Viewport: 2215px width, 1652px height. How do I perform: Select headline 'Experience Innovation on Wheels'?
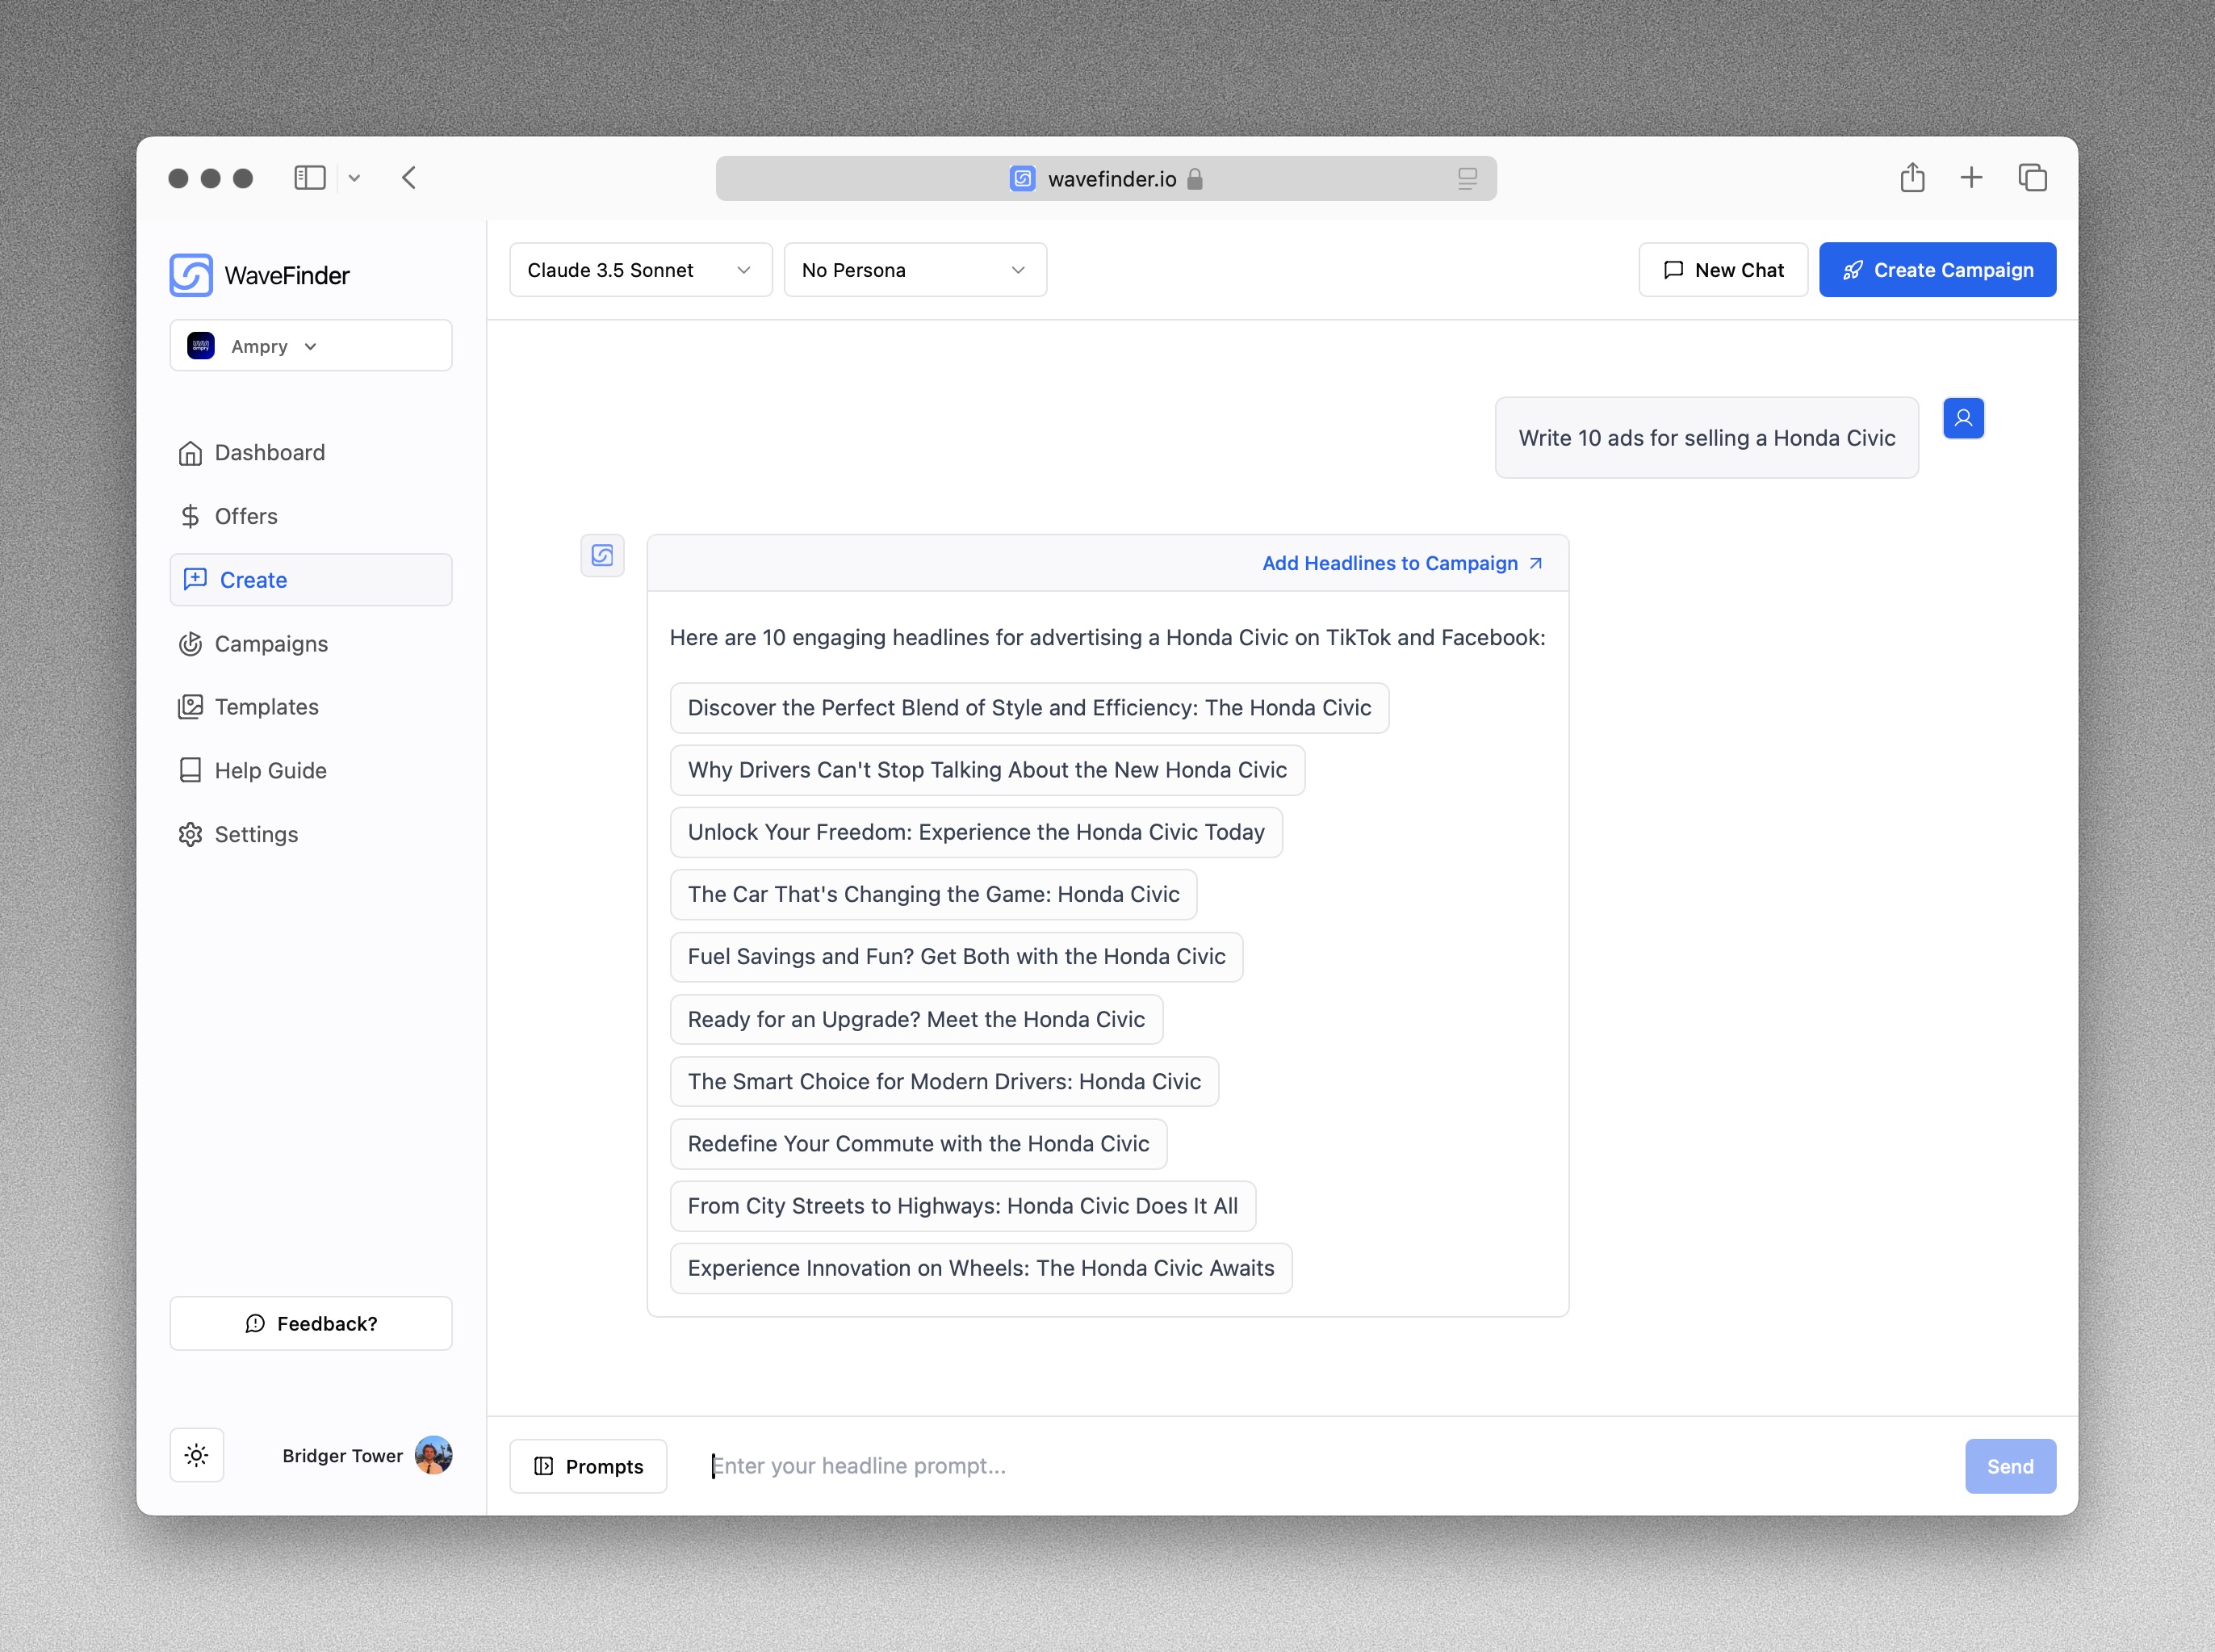(981, 1268)
